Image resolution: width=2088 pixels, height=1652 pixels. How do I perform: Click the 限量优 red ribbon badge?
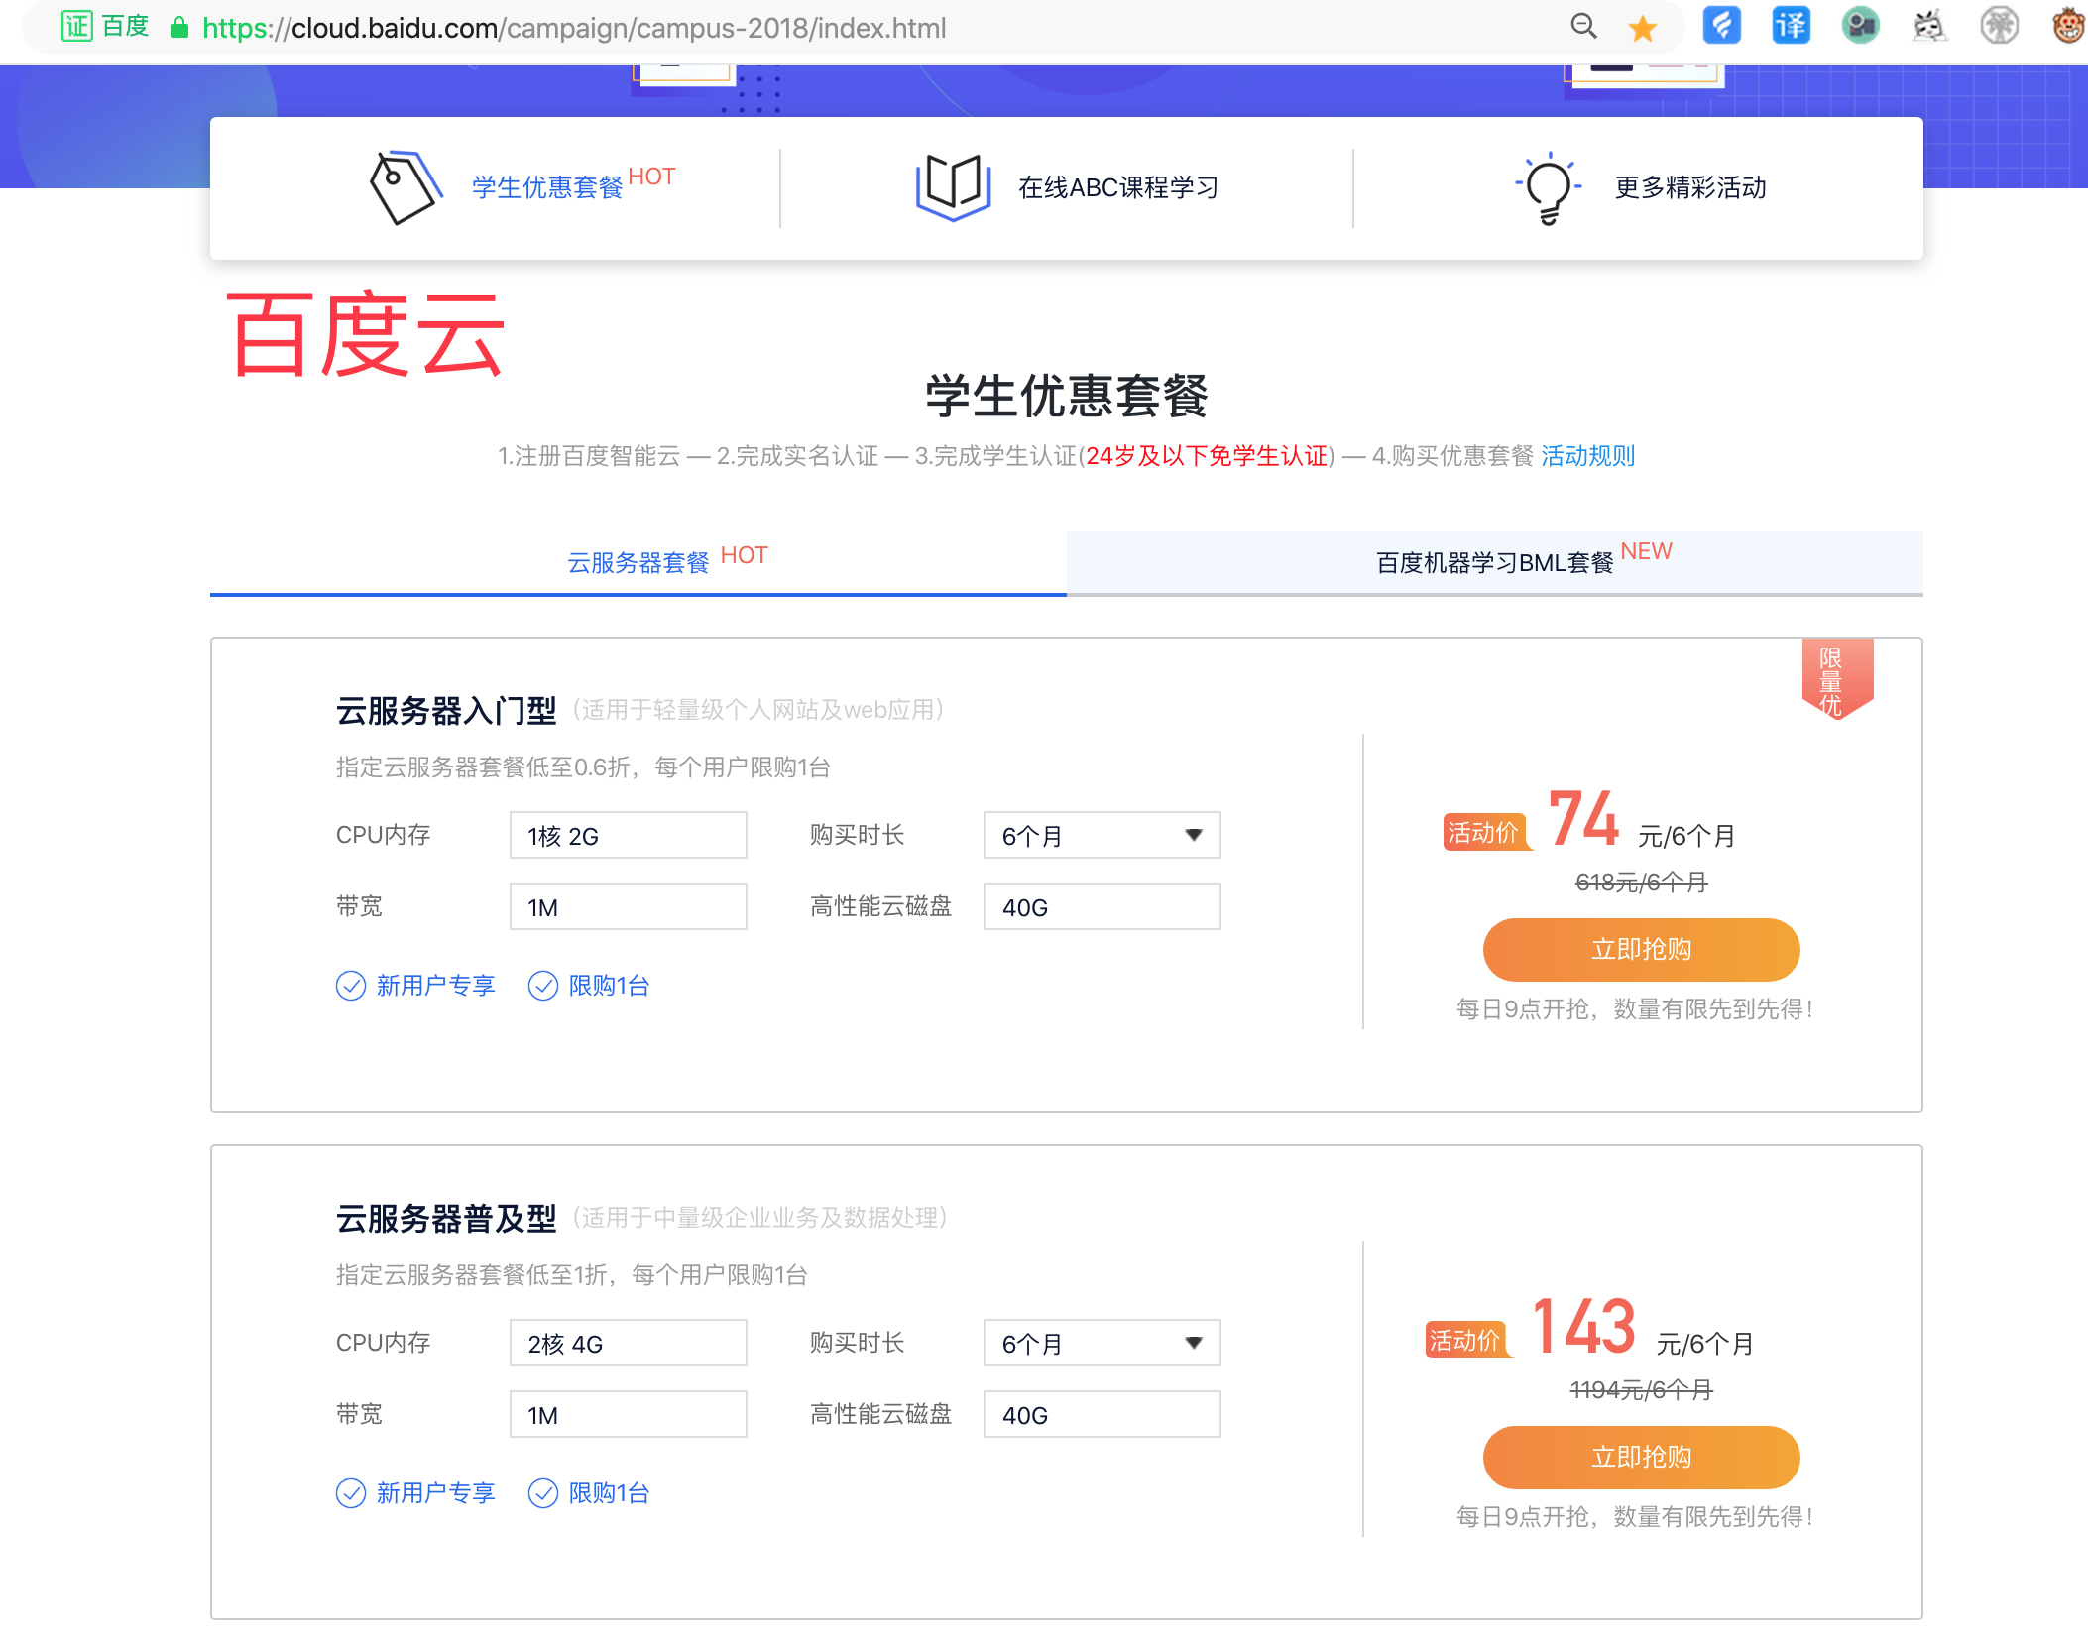click(x=1837, y=679)
